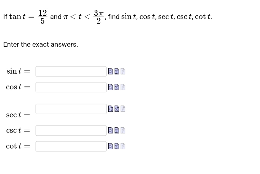Click the pretty-print icon beside cos t
The image size is (260, 174).
pyautogui.click(x=123, y=87)
